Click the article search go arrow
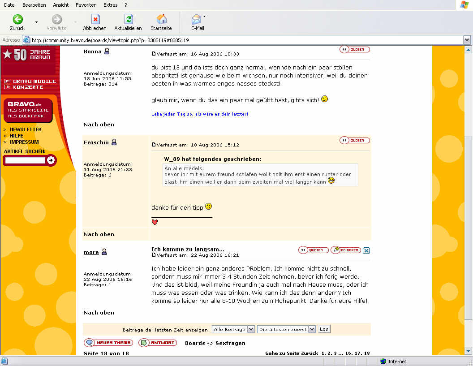 pyautogui.click(x=51, y=160)
